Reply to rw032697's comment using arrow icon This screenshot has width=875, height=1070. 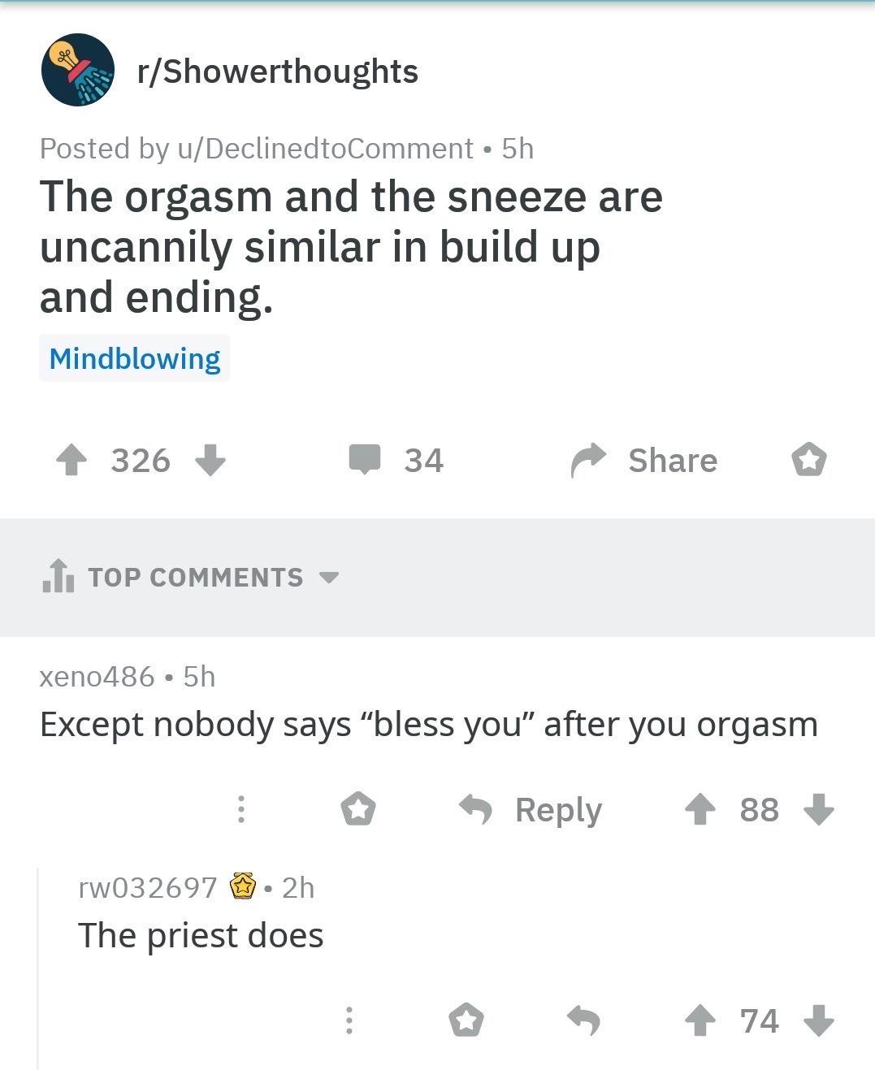[x=583, y=1020]
